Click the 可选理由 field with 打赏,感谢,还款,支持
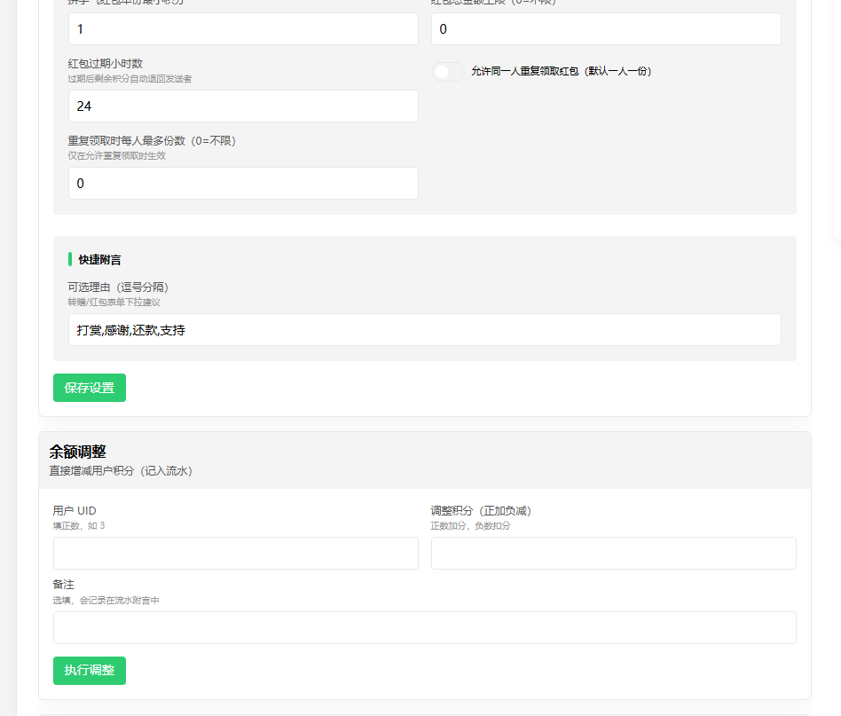 [x=425, y=330]
